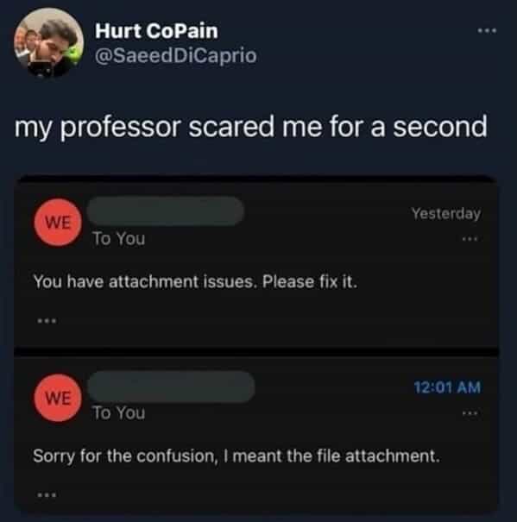517x522 pixels.
Task: Click the Yesterday timestamp
Action: point(446,214)
